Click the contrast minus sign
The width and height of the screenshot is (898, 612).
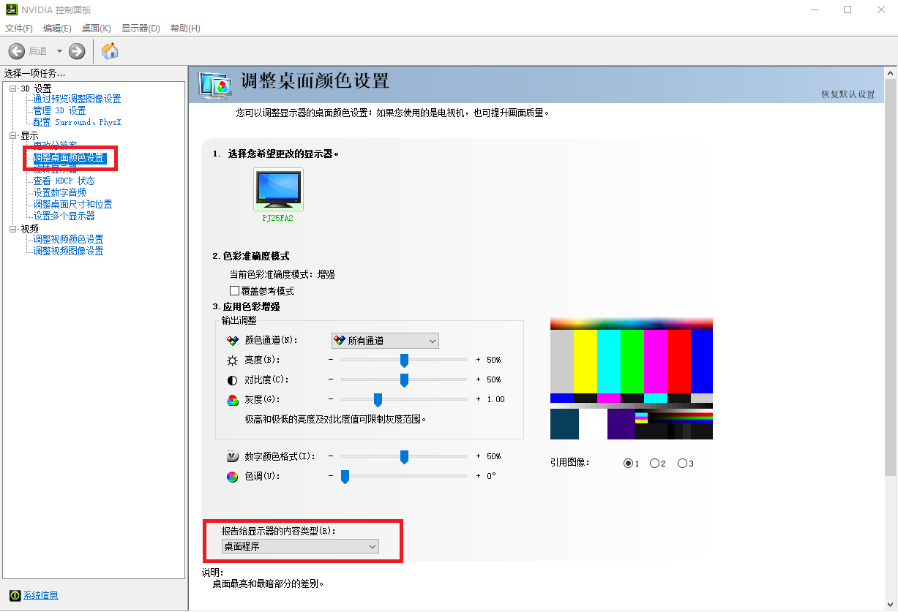[x=331, y=379]
